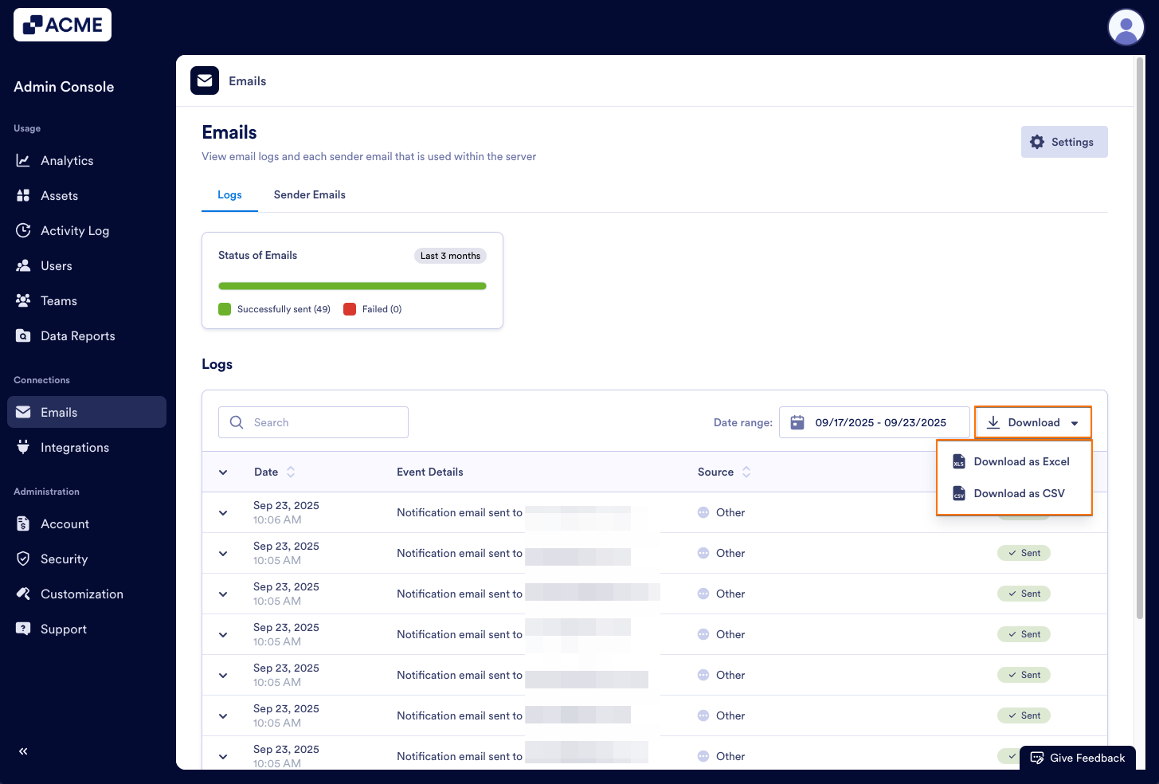Switch to the Sender Emails tab
1159x784 pixels.
click(x=309, y=194)
